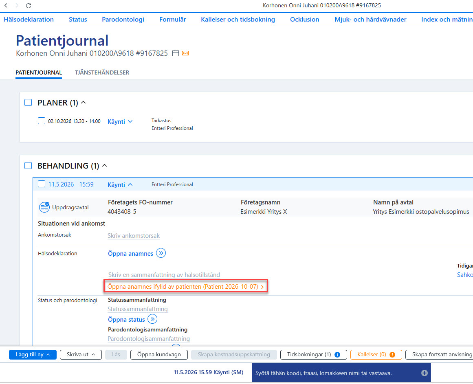Click the Uppdragsavtal document icon
Screen dimensions: 473x384
(x=44, y=207)
